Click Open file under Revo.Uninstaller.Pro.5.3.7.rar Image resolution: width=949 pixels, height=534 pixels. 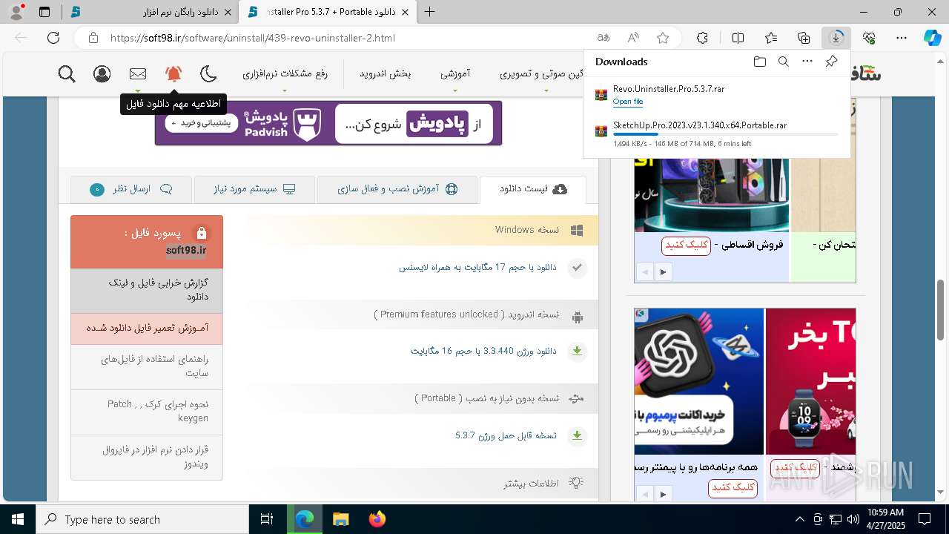click(x=628, y=102)
